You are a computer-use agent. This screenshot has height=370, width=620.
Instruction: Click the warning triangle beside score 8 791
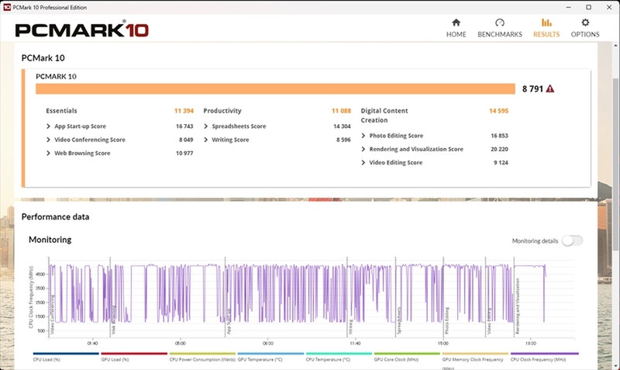pyautogui.click(x=550, y=89)
